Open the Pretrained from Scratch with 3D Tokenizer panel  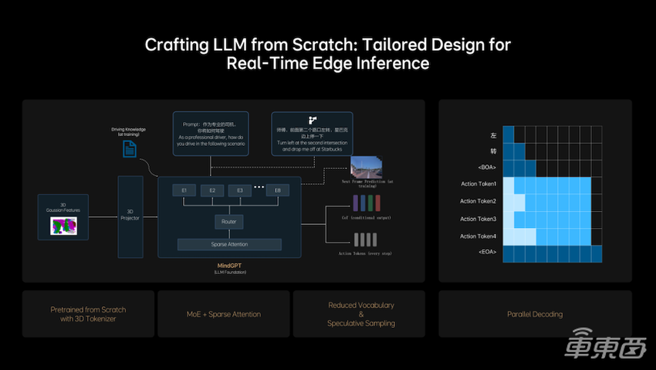[x=88, y=314]
